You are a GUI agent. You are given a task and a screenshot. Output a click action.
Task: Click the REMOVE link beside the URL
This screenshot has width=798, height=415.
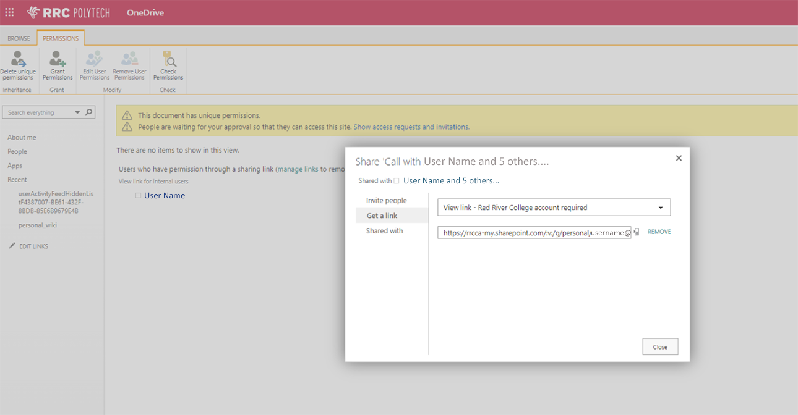[x=658, y=232]
